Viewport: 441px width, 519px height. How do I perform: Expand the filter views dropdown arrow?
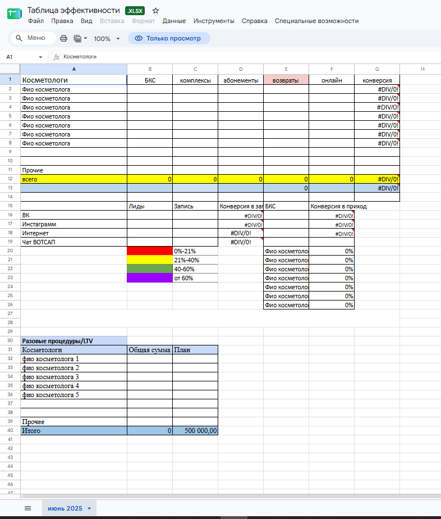click(85, 38)
